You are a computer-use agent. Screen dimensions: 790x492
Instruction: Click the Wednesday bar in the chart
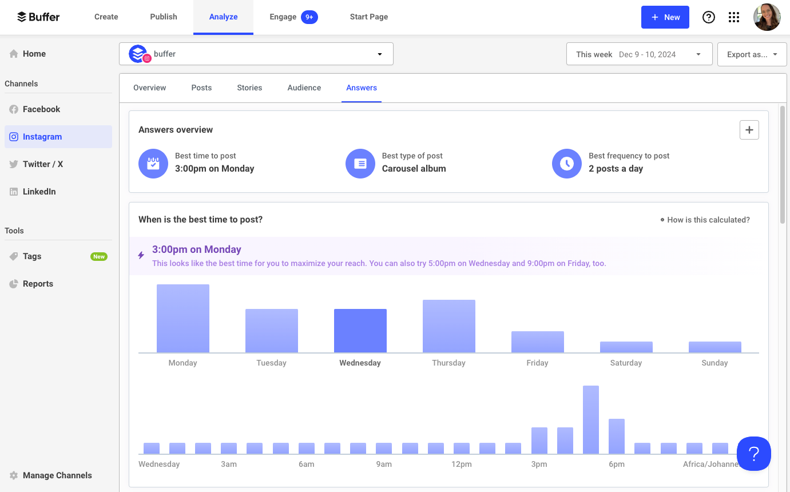[360, 330]
